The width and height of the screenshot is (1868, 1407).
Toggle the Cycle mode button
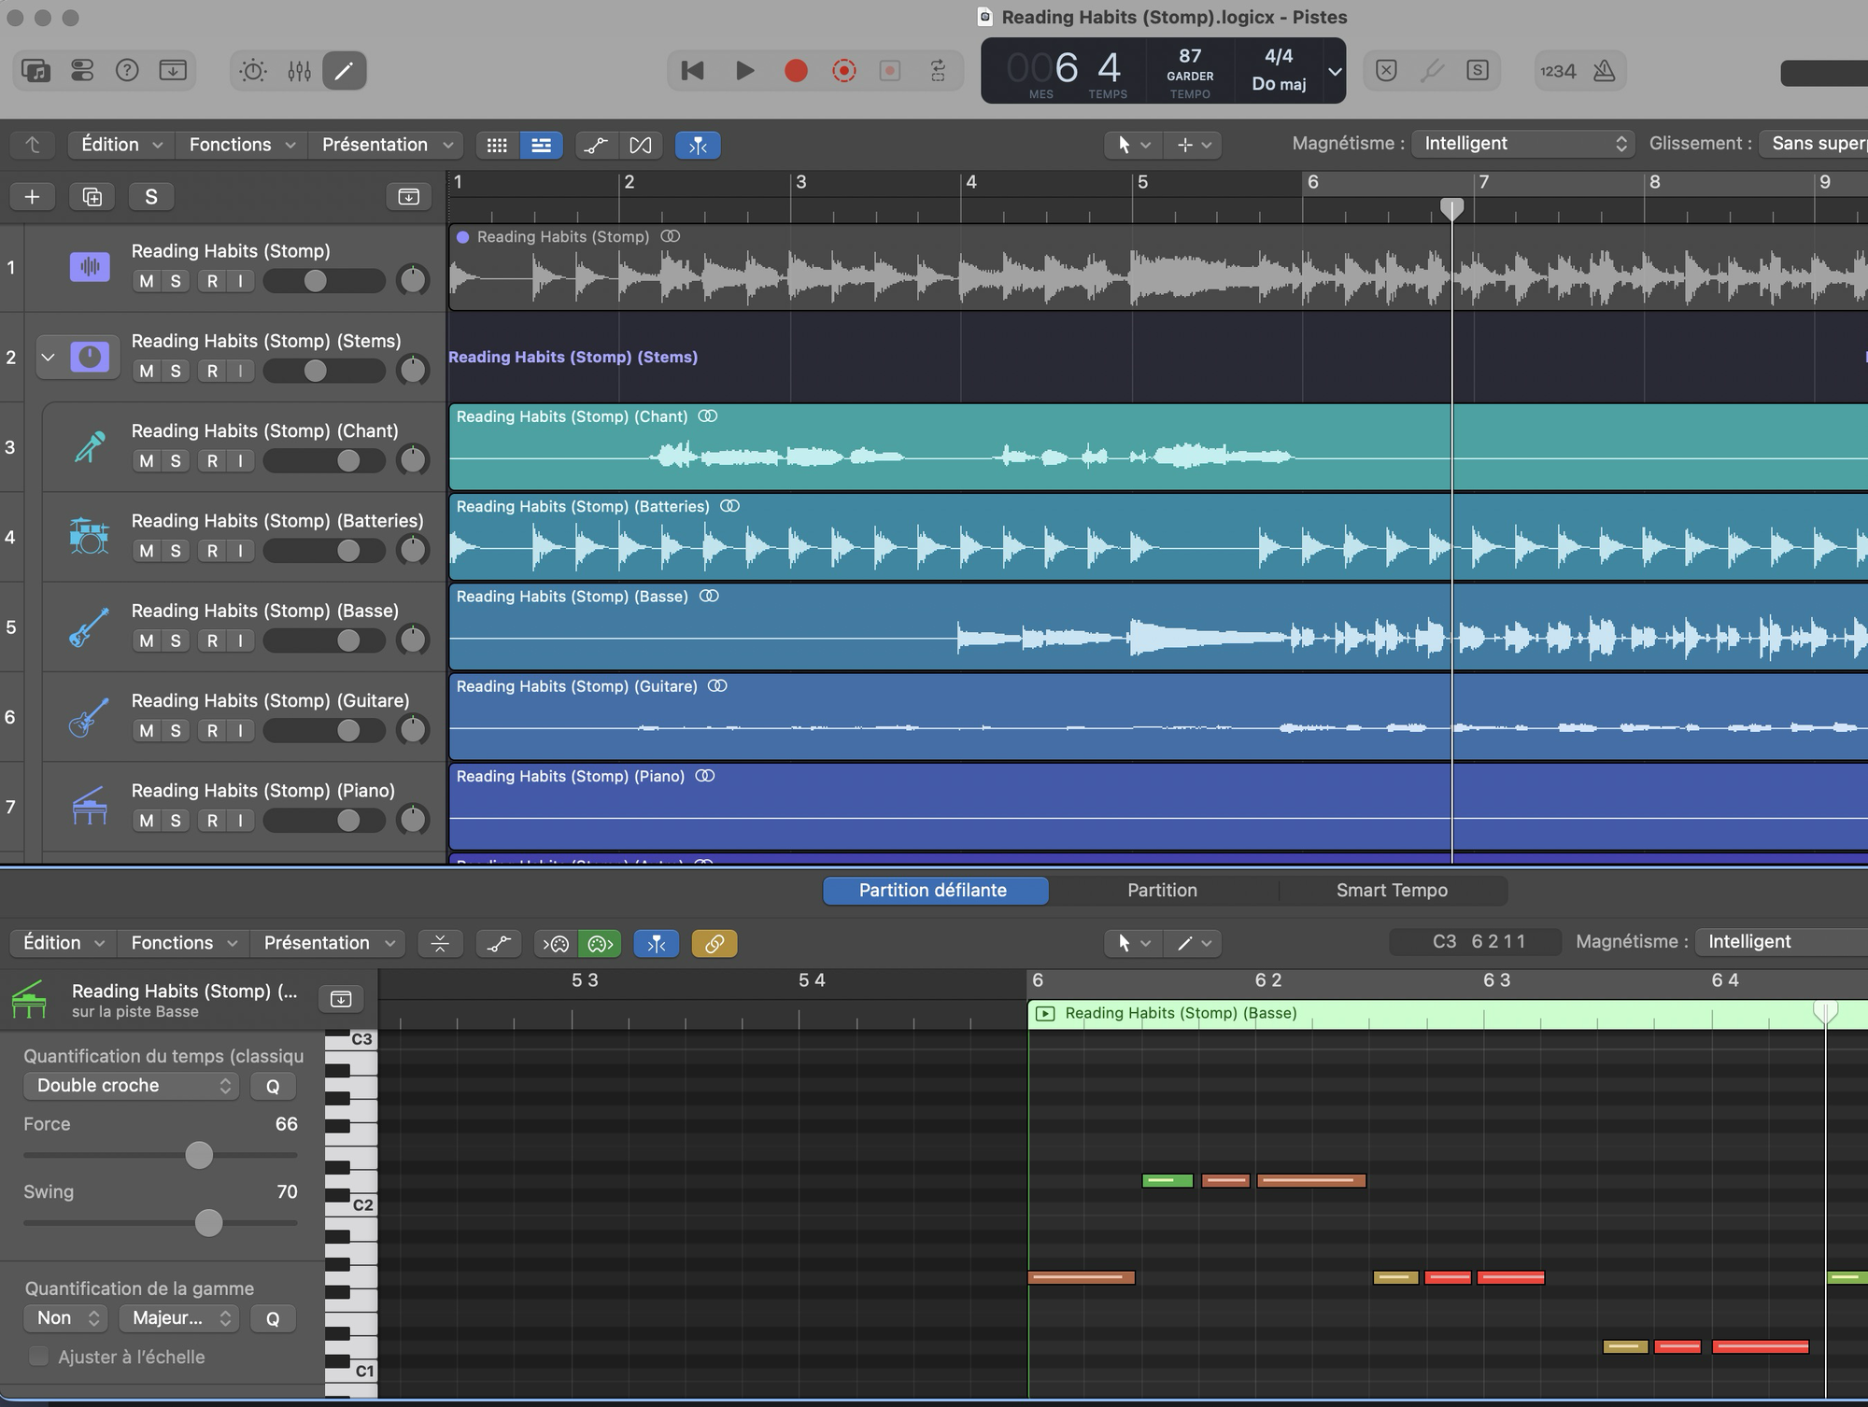click(x=939, y=70)
